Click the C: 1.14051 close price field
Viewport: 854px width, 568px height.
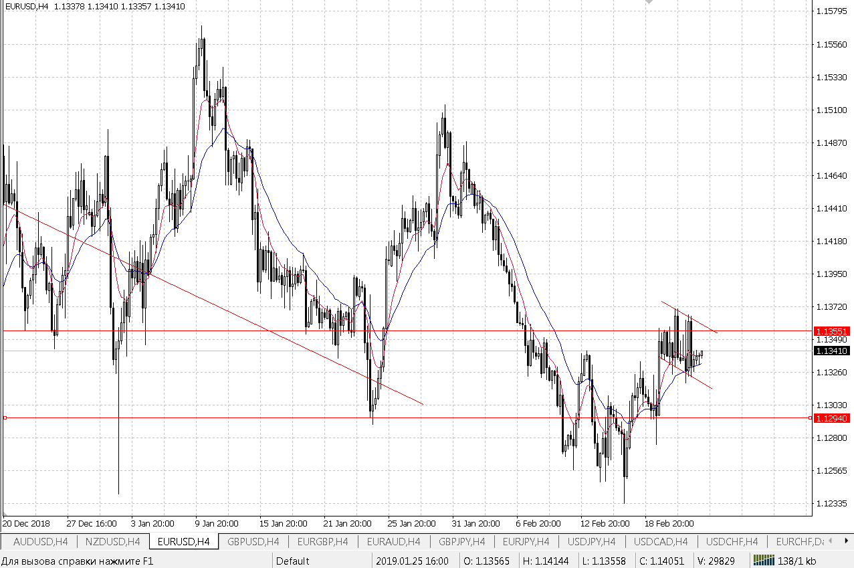(x=661, y=561)
